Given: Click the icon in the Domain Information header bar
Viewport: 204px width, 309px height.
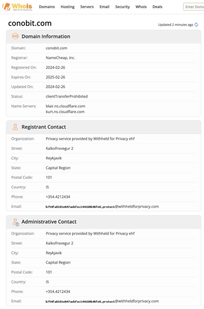Looking at the screenshot, I should point(14,37).
